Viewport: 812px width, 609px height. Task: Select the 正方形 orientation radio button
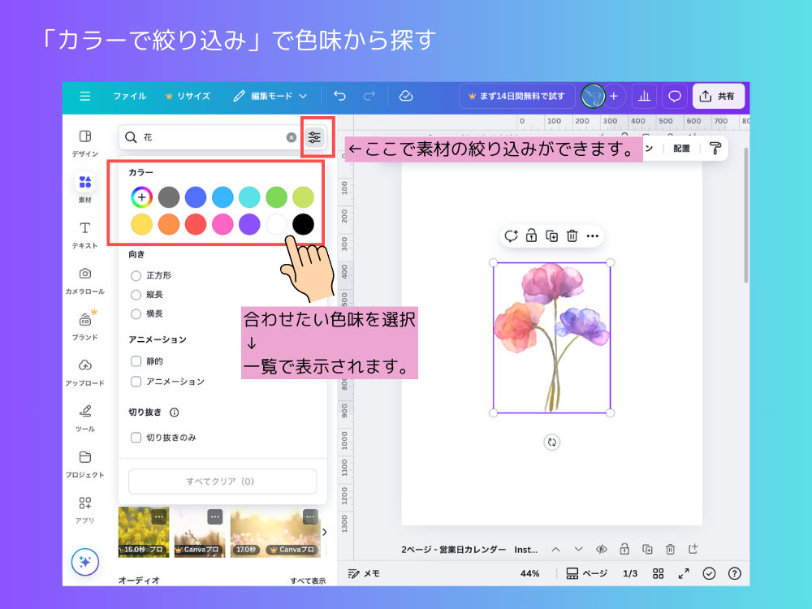point(136,274)
